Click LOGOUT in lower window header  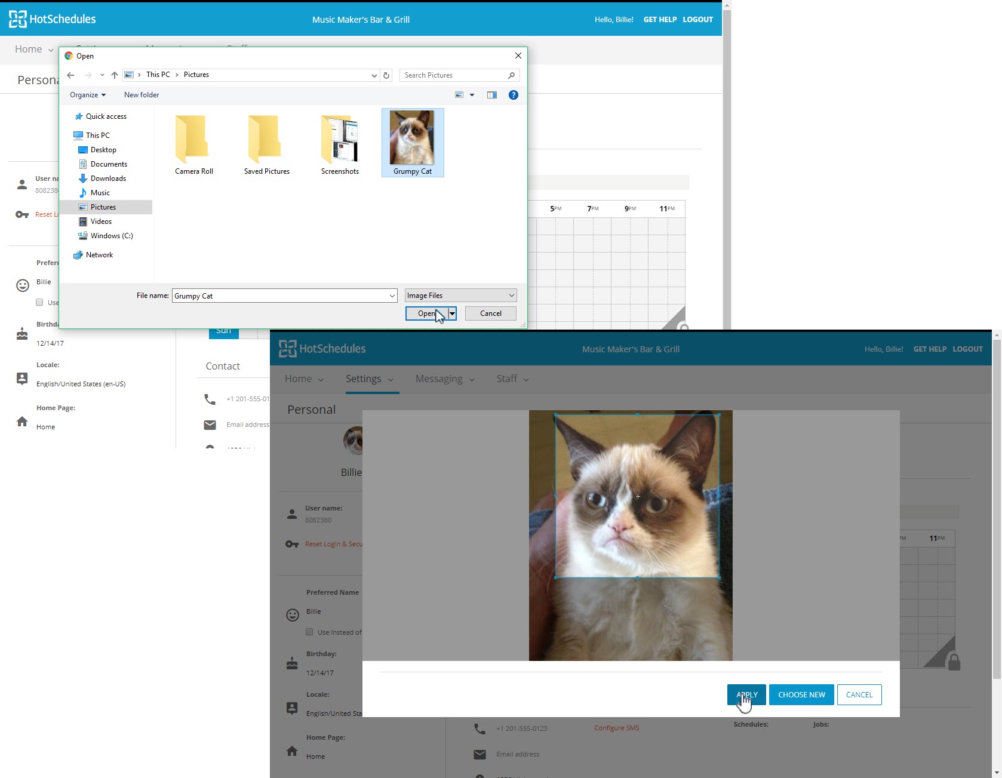[x=967, y=349]
